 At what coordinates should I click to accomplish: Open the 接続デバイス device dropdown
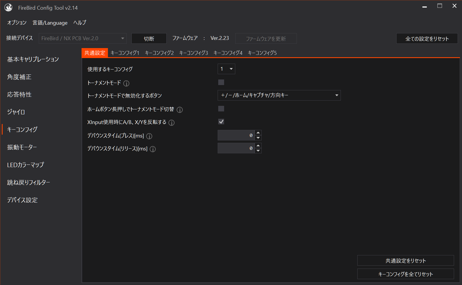(x=82, y=38)
